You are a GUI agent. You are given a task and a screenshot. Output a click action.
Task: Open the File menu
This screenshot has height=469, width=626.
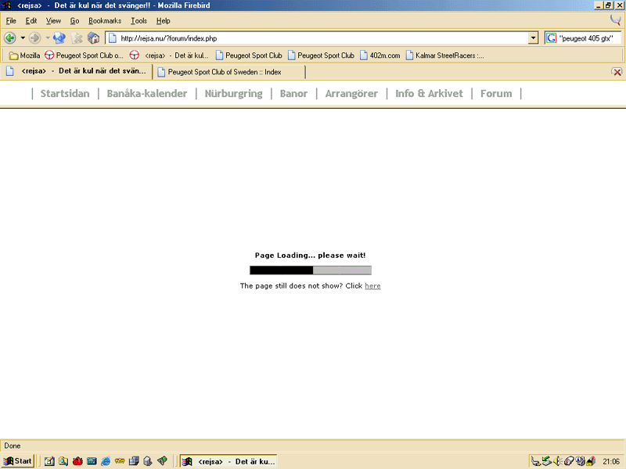(x=11, y=21)
